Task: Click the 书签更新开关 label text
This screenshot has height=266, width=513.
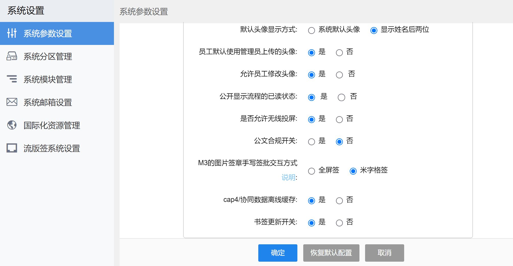Action: pos(275,222)
